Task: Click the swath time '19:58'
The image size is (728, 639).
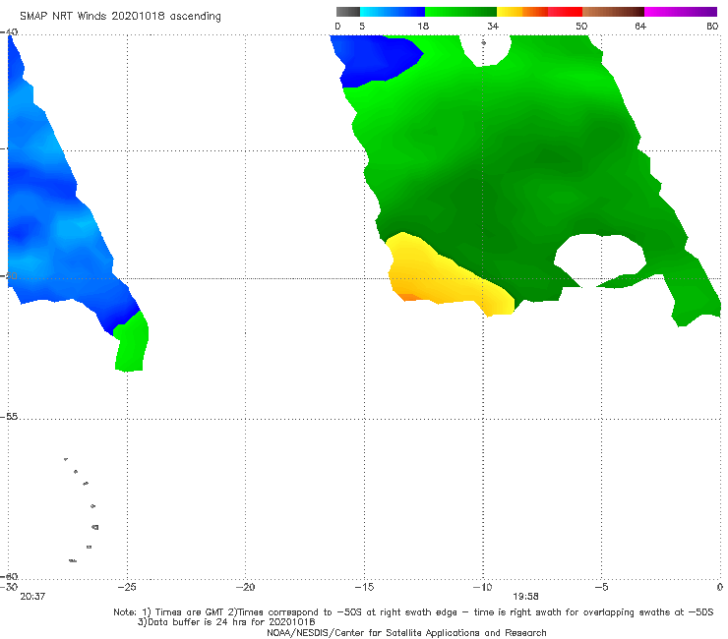Action: pos(525,597)
